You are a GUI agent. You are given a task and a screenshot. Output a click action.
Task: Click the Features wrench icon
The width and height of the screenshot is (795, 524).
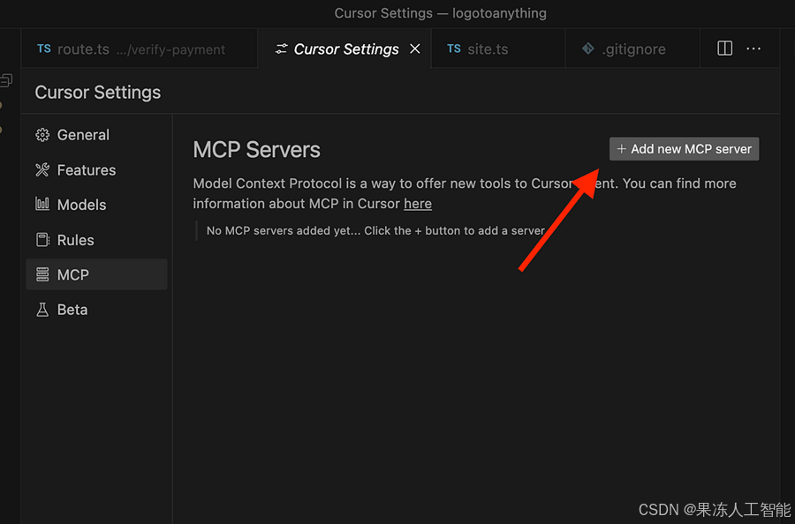point(42,170)
